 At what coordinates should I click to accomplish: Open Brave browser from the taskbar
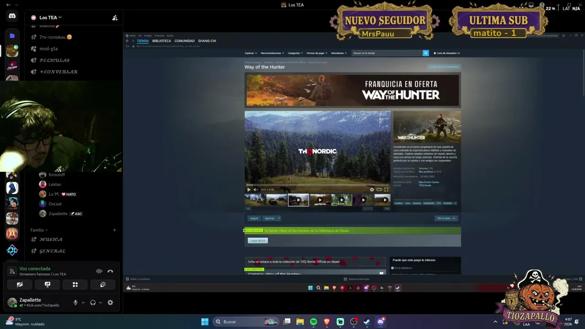tap(327, 322)
